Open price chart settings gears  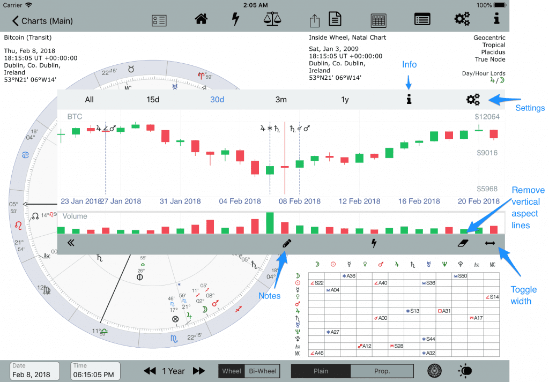[473, 99]
